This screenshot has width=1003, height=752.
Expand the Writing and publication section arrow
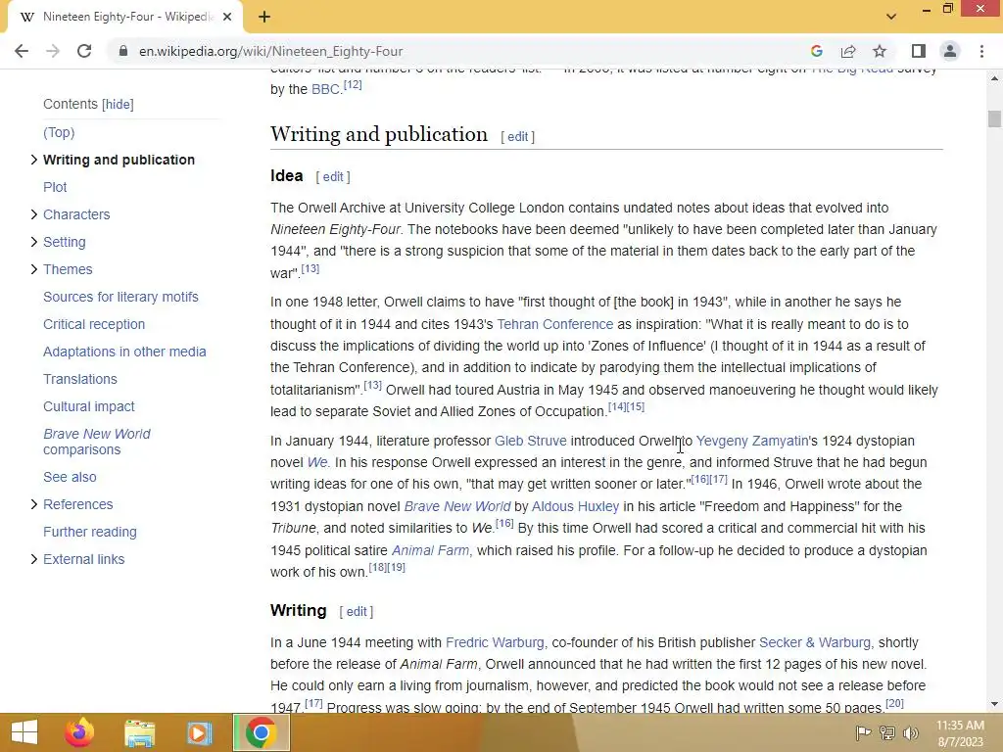pyautogui.click(x=34, y=160)
